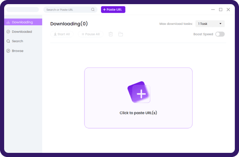Click the magnifier icon in search bar
The height and width of the screenshot is (157, 239).
93,10
